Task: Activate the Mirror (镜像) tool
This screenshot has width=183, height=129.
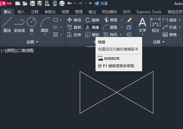Action: (92, 28)
